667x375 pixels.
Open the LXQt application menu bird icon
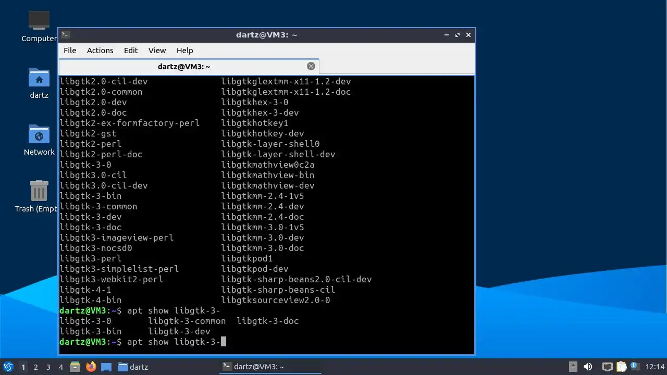point(8,367)
